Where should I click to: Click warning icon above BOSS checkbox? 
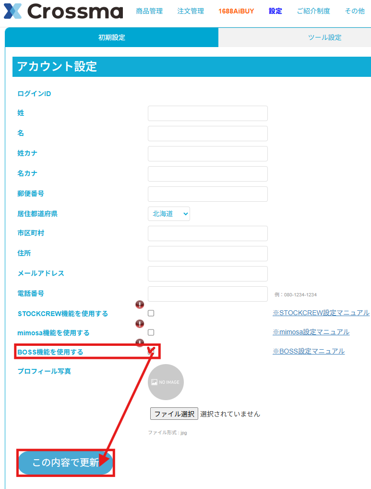(x=140, y=342)
